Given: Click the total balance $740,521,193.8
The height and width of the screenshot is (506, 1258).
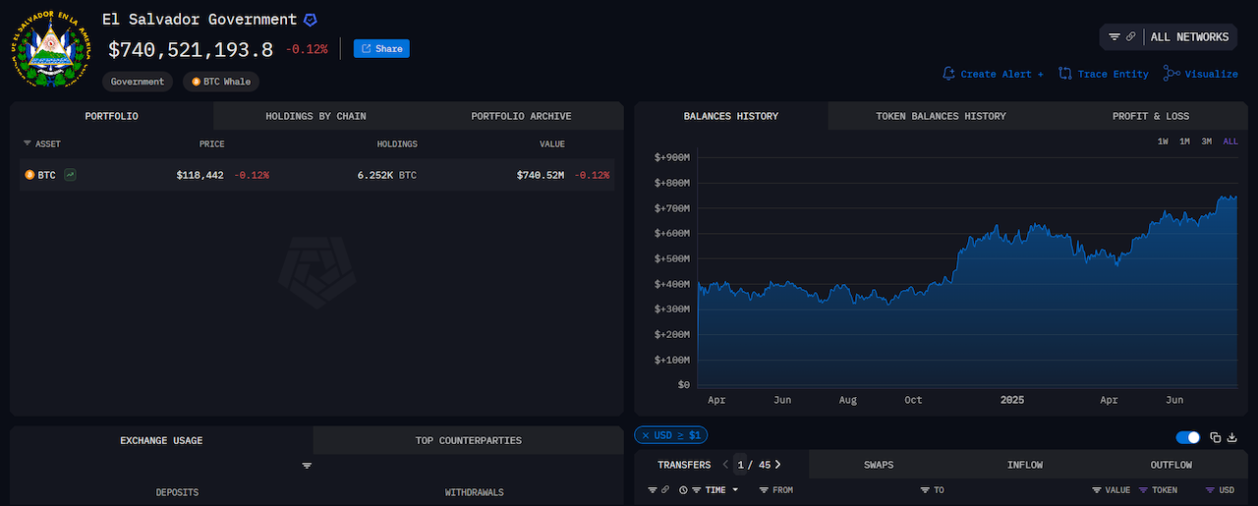Looking at the screenshot, I should 191,49.
